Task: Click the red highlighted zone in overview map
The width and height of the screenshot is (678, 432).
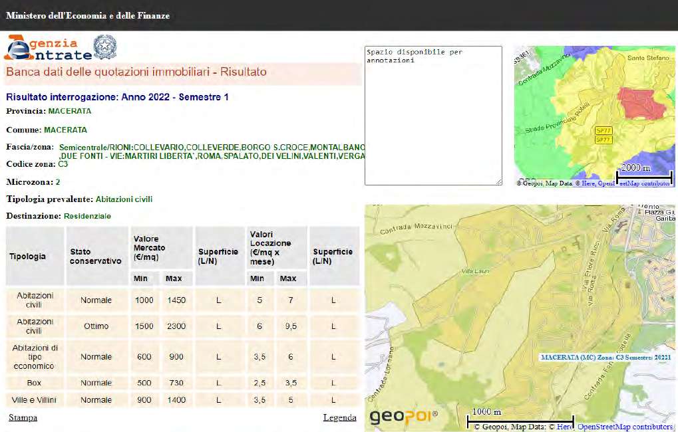Action: click(x=639, y=103)
